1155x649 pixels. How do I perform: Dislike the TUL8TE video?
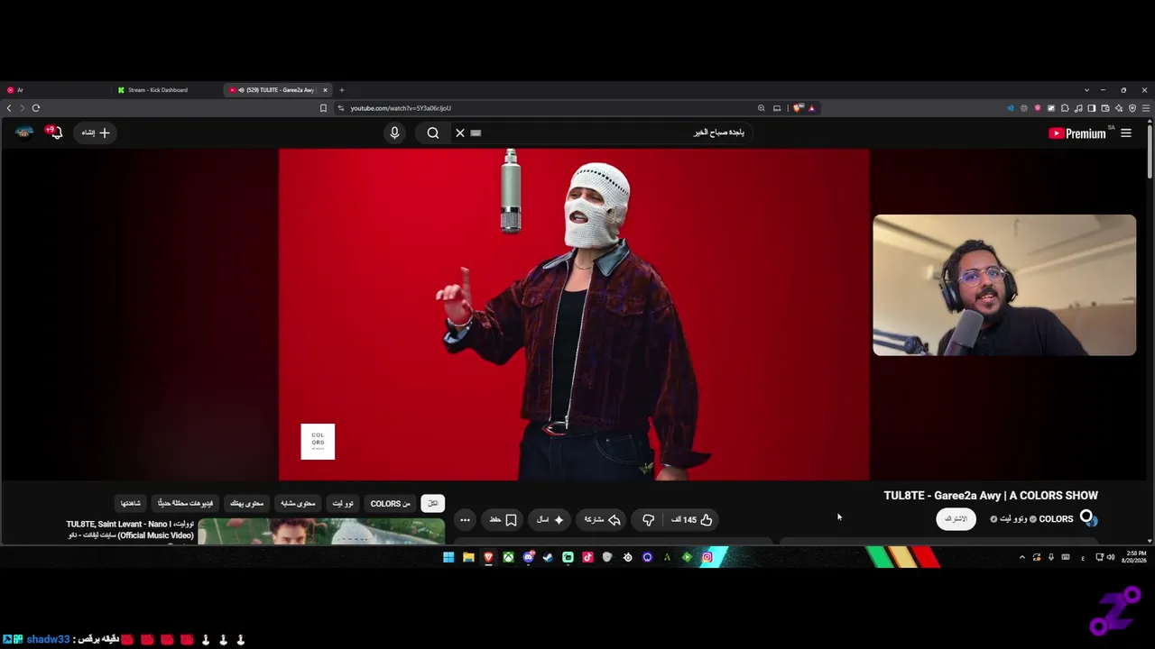pos(648,519)
